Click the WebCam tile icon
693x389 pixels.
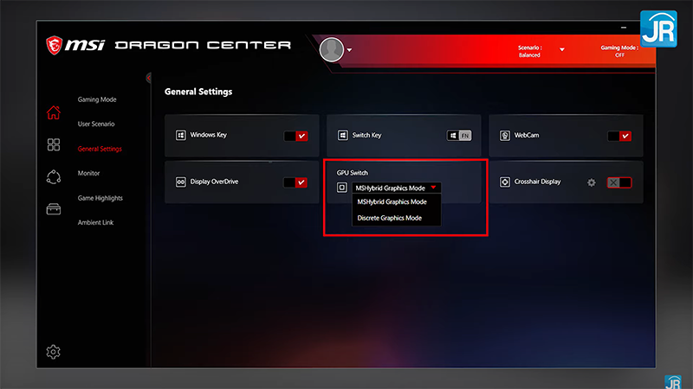point(505,136)
